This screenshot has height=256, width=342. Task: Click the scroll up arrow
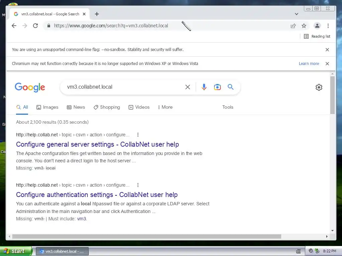[332, 74]
